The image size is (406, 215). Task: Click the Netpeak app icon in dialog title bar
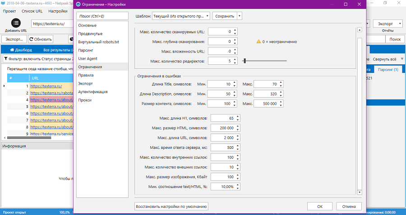(x=78, y=4)
